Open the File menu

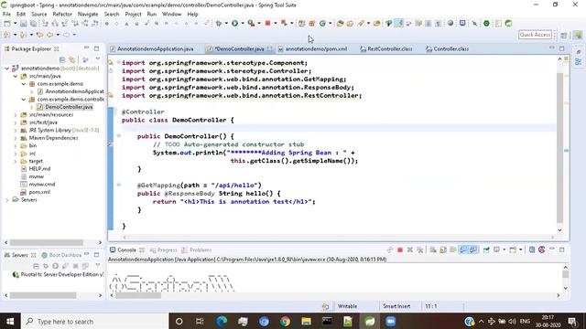pyautogui.click(x=6, y=15)
